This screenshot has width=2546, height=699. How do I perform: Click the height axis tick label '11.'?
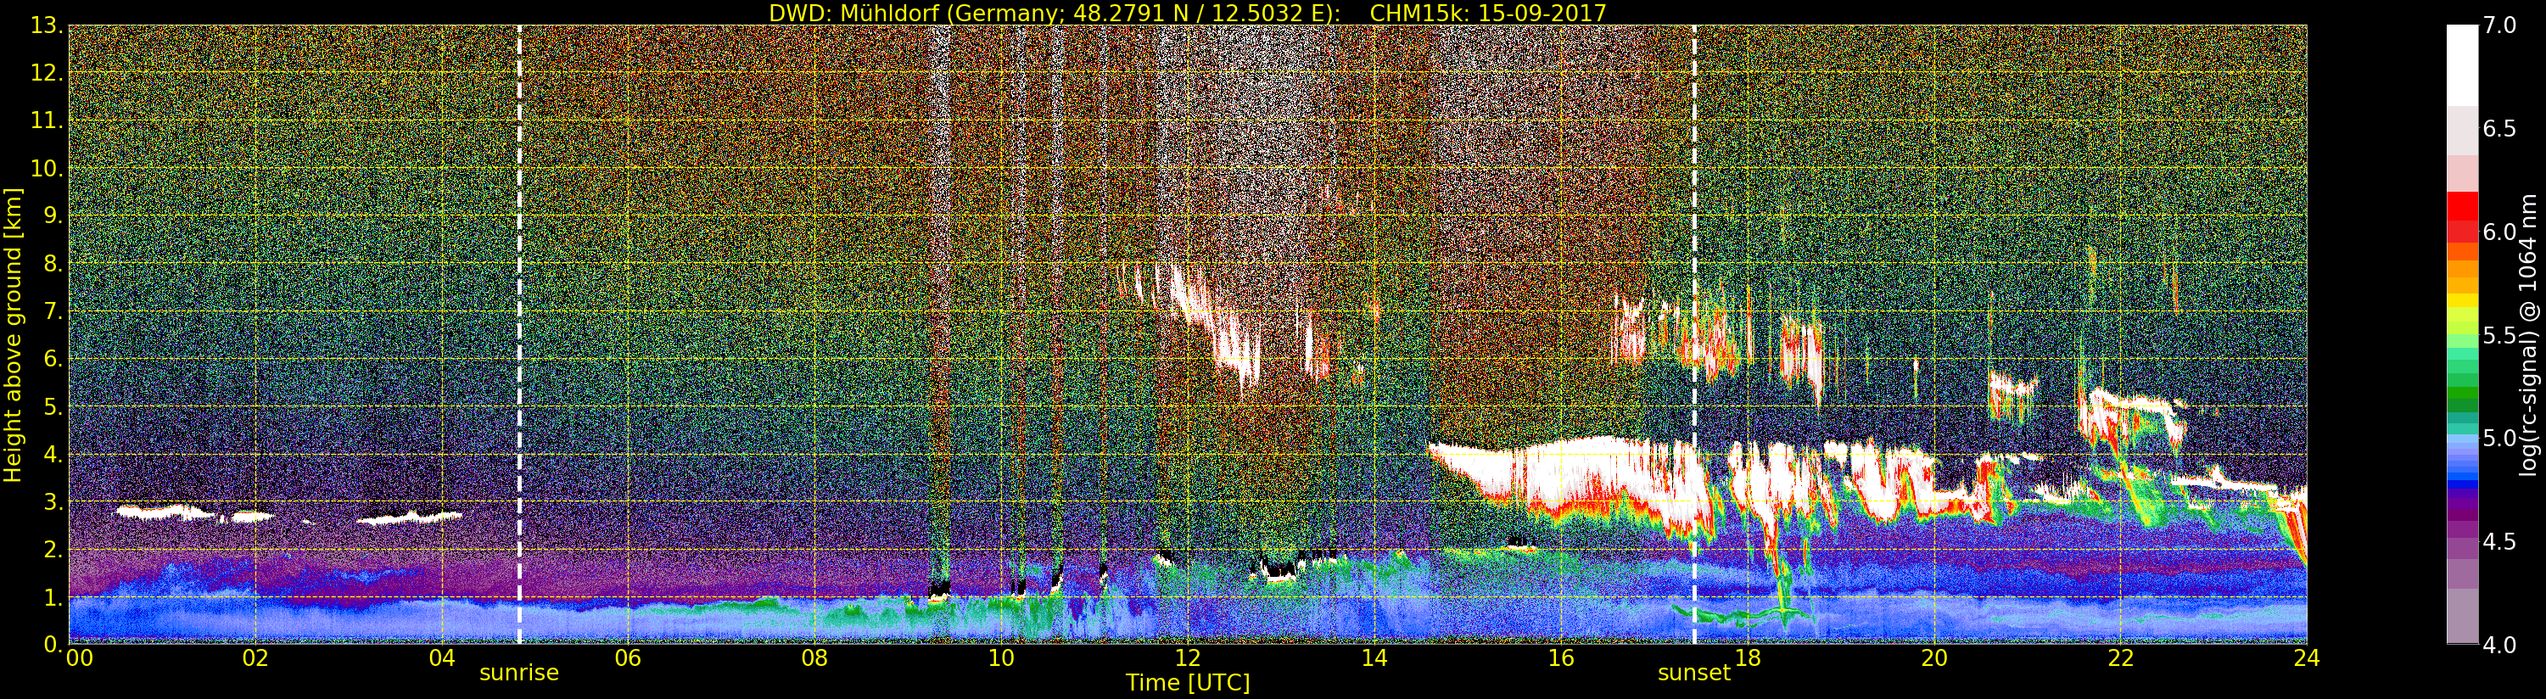coord(48,120)
